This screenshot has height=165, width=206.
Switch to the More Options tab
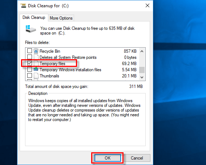pyautogui.click(x=61, y=18)
